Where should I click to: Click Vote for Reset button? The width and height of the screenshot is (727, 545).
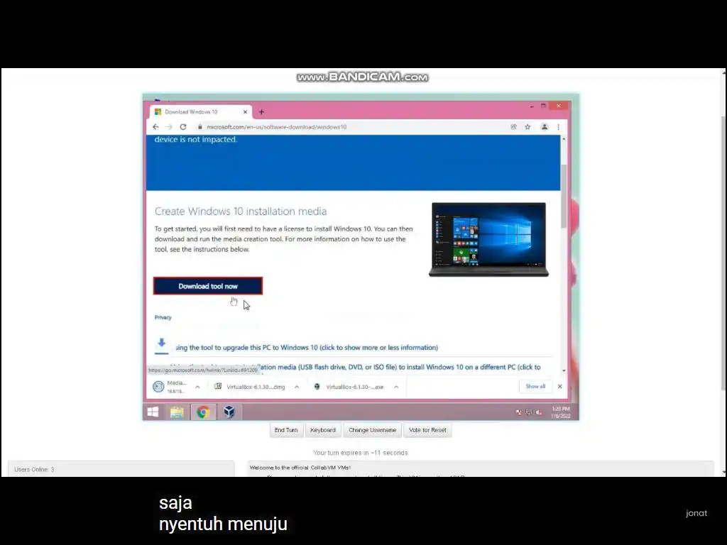(x=427, y=430)
